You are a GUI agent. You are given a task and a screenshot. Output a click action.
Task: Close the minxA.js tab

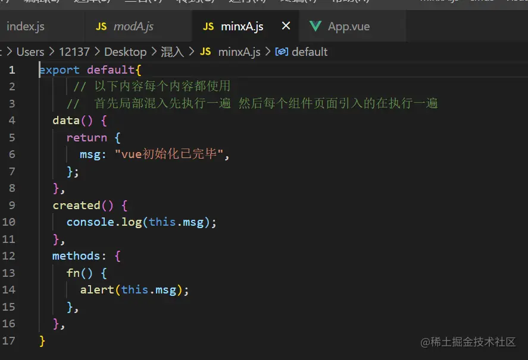click(286, 26)
